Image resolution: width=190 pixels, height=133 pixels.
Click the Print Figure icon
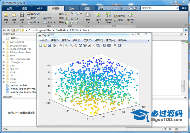pos(54,45)
